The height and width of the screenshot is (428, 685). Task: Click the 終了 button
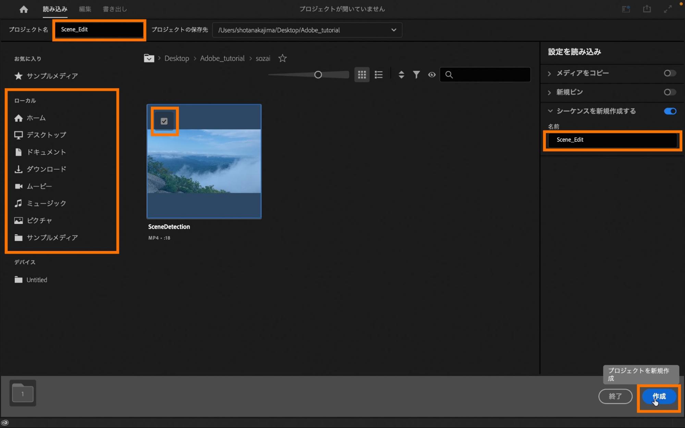(x=615, y=396)
